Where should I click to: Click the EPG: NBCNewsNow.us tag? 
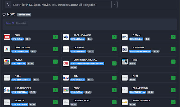pos(21,80)
